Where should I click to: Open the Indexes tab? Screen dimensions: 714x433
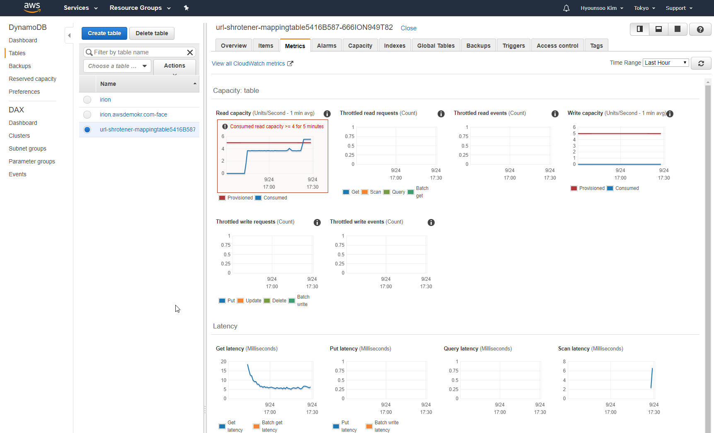pos(395,46)
